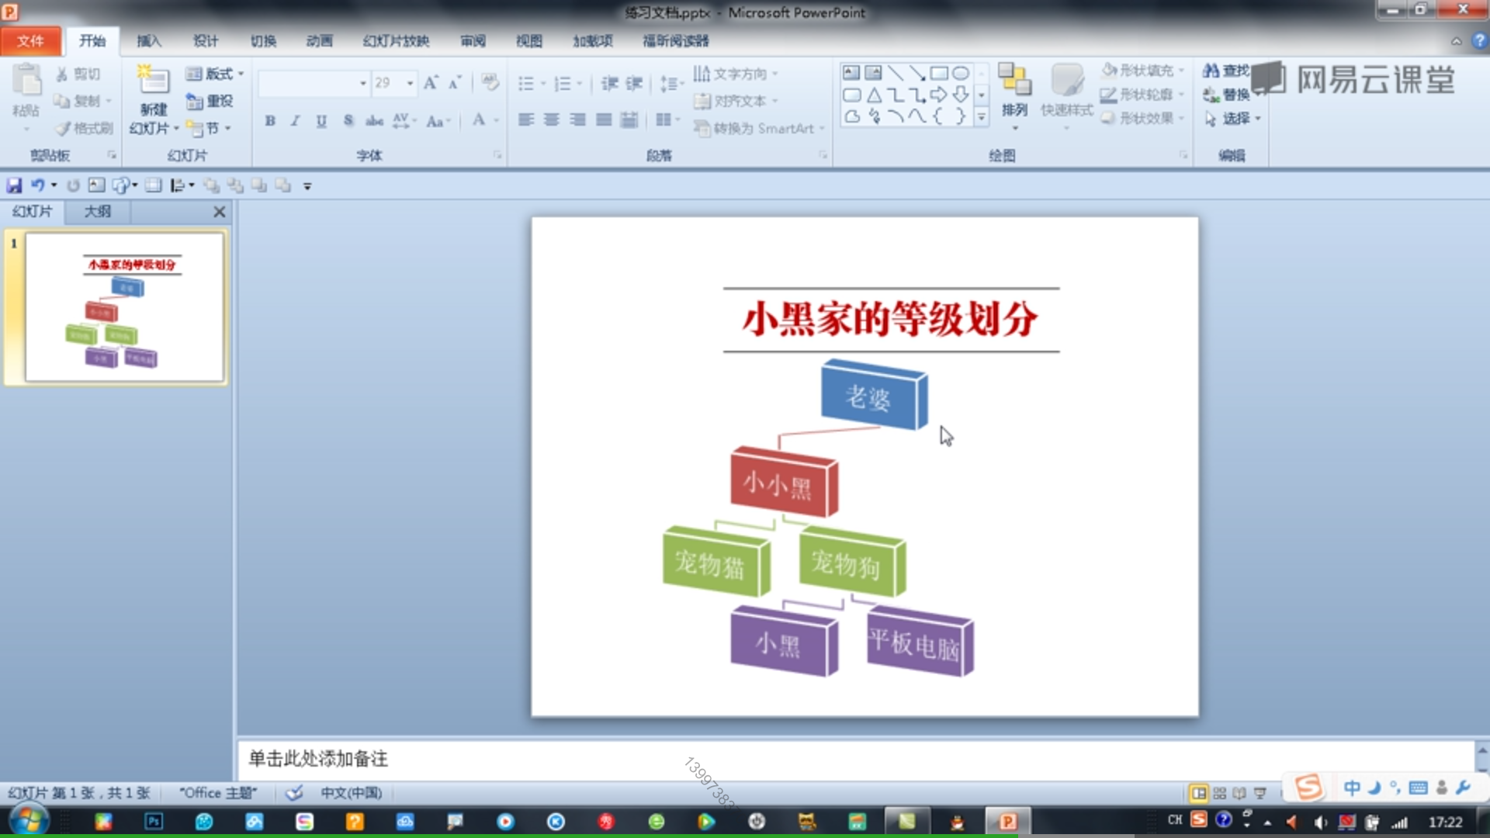Select slide 1 thumbnail in the slides panel
Viewport: 1490px width, 838px height.
coord(116,308)
